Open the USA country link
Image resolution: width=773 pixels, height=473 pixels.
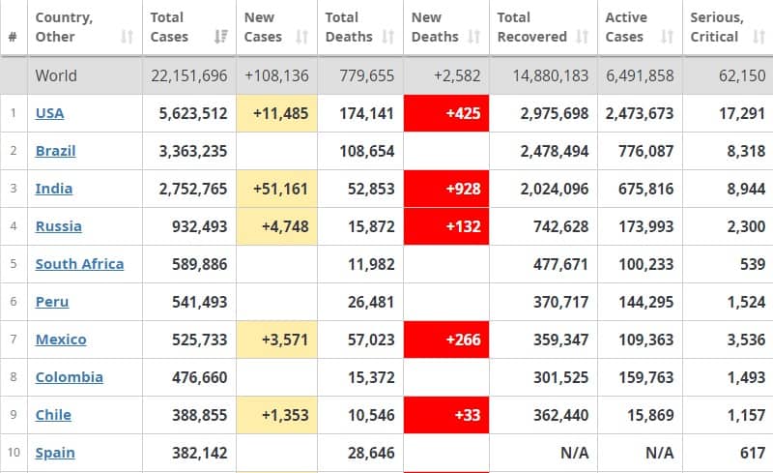coord(50,113)
